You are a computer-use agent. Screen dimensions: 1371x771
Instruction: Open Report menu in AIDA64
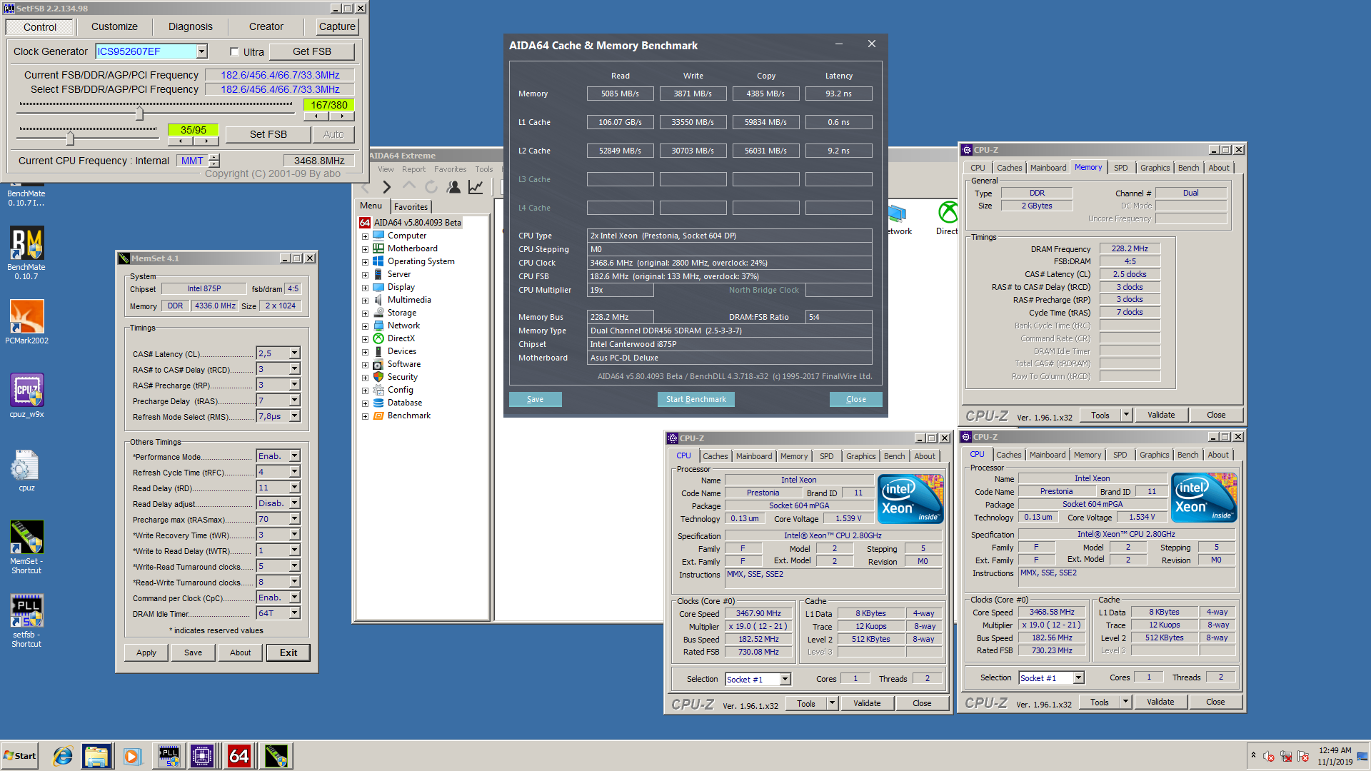point(413,169)
